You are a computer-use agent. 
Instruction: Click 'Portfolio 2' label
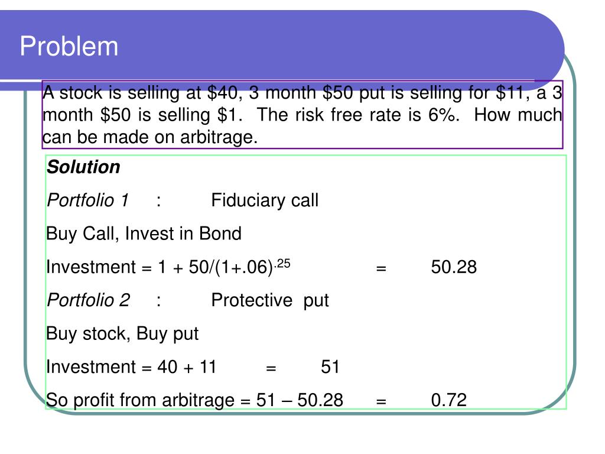pos(89,300)
